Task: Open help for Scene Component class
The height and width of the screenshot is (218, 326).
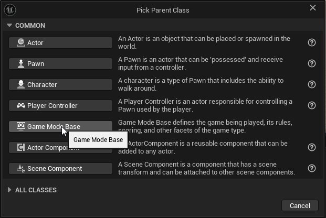Action: click(x=312, y=168)
